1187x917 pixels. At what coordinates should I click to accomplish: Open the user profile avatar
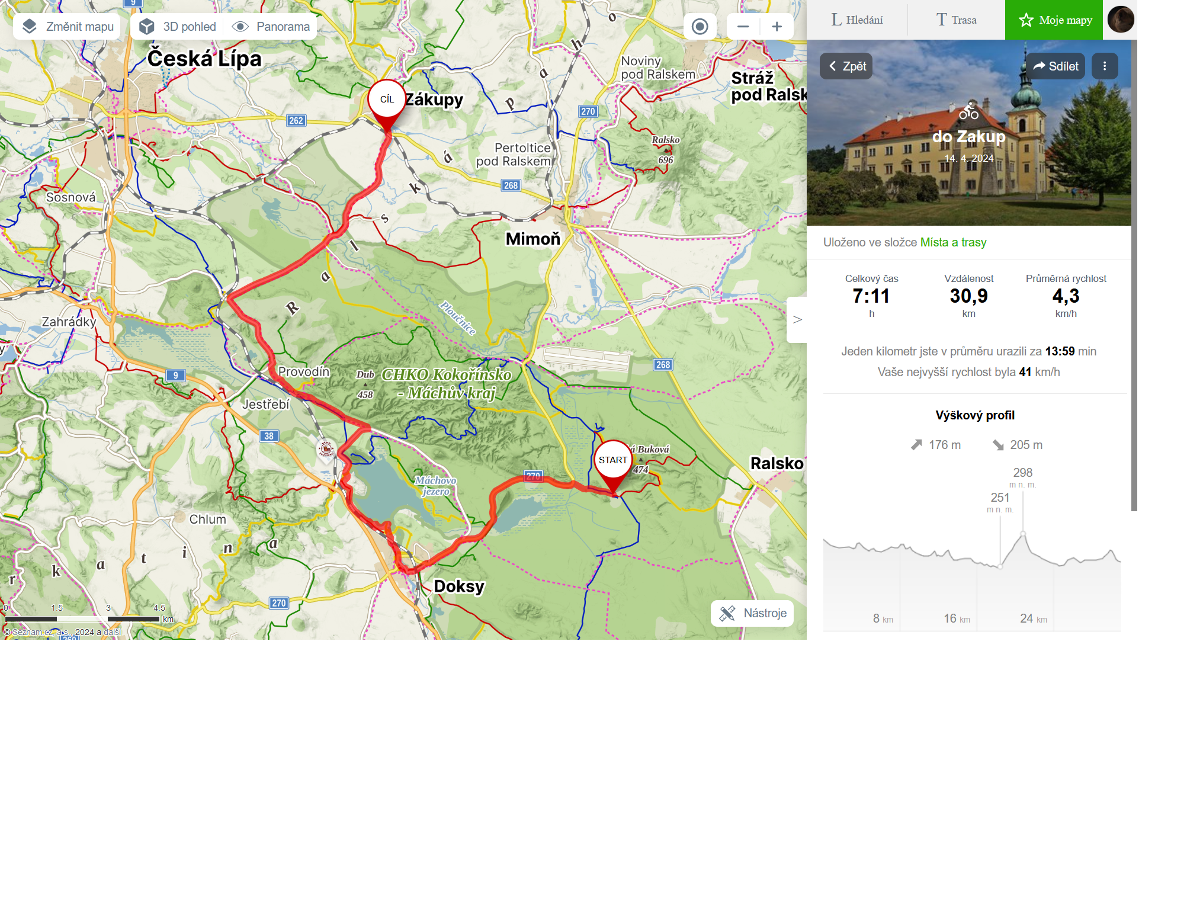pyautogui.click(x=1121, y=20)
